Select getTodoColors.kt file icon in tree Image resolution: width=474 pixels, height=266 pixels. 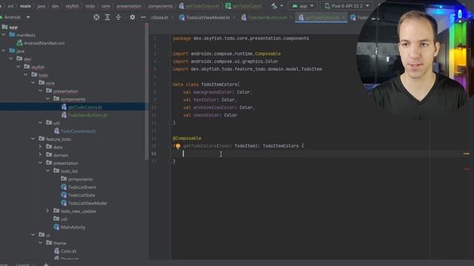[x=64, y=106]
